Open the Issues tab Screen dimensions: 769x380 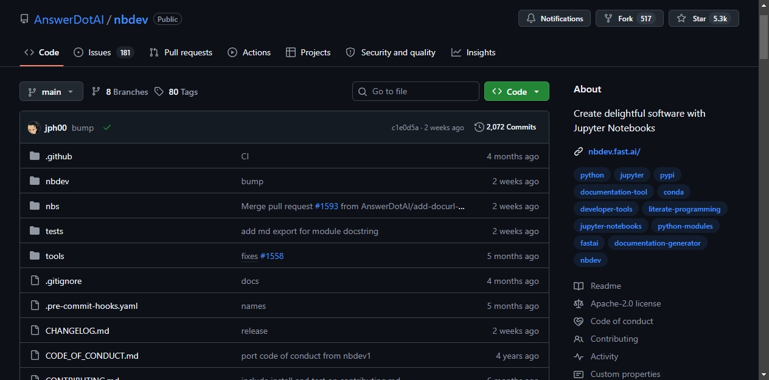tap(103, 52)
